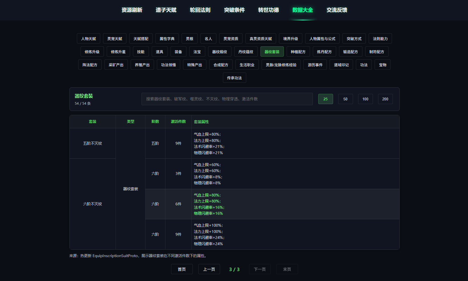This screenshot has height=281, width=468.
Task: Focus the 搜索器纹套装 search field
Action: [227, 99]
